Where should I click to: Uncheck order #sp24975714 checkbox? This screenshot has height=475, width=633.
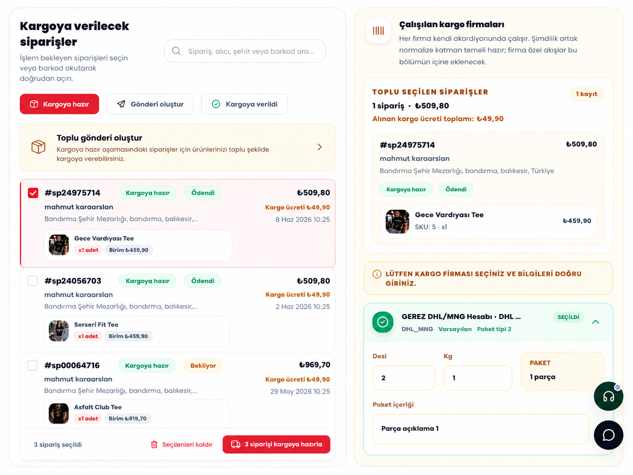(33, 193)
